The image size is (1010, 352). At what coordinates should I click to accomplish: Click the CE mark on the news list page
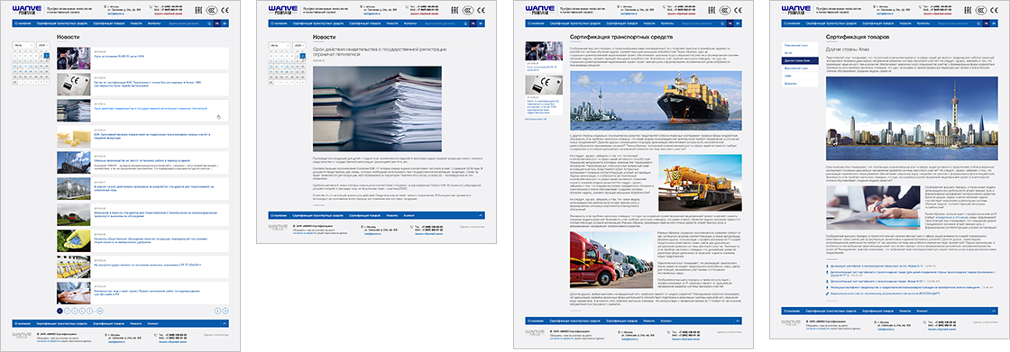tap(224, 10)
